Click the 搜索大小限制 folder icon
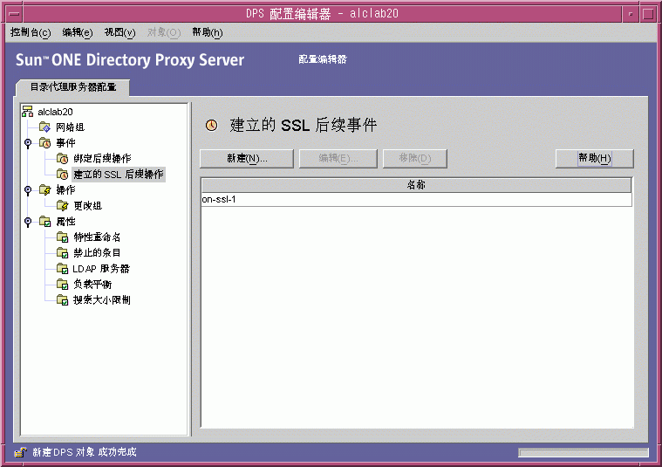This screenshot has height=467, width=662. pos(63,300)
